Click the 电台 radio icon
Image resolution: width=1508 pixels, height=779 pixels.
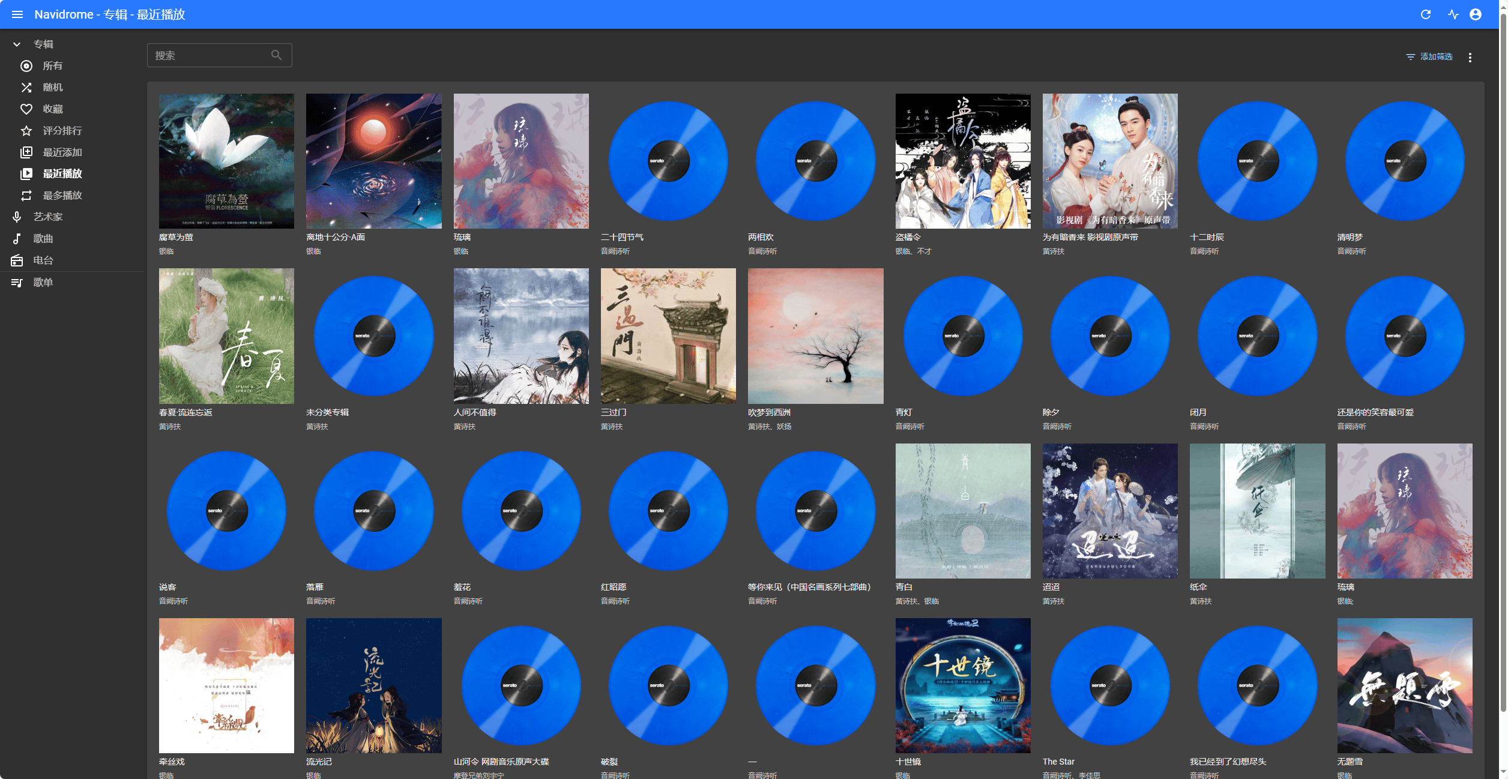[17, 260]
